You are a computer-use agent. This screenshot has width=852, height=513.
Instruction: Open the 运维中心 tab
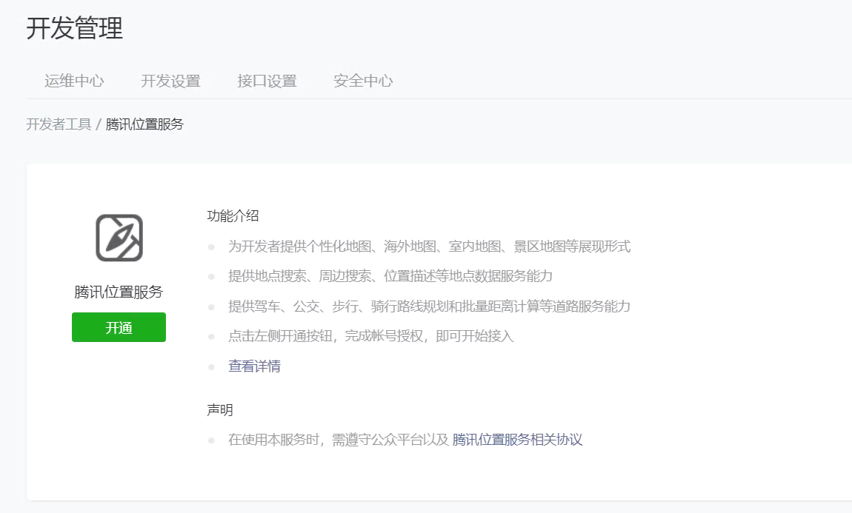coord(74,81)
